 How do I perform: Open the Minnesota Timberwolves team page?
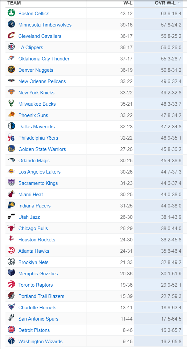(x=45, y=25)
